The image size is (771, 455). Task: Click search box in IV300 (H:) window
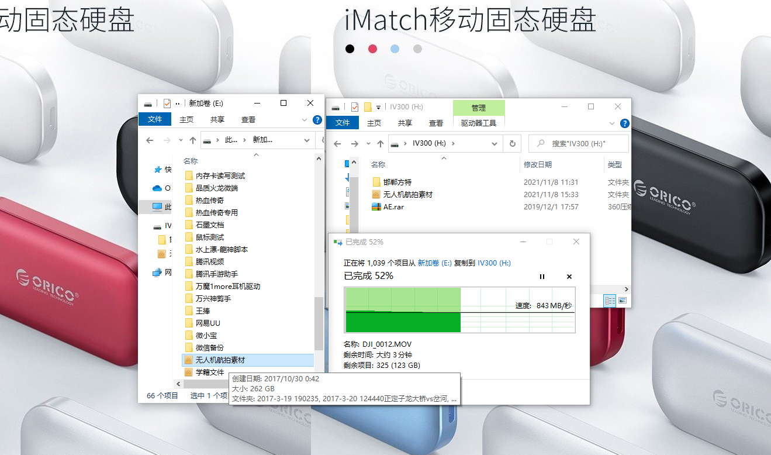(579, 144)
